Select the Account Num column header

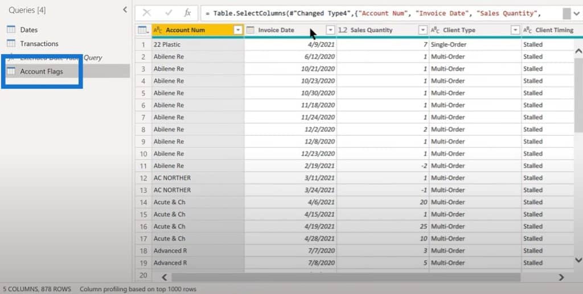(198, 30)
